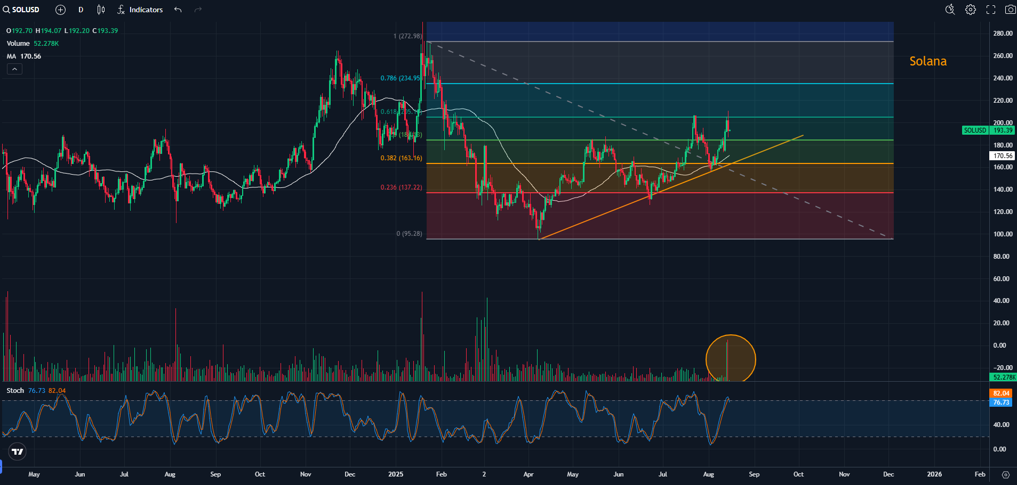Select the Fibonacci label 0 (95.28)
Image resolution: width=1017 pixels, height=485 pixels.
(410, 234)
